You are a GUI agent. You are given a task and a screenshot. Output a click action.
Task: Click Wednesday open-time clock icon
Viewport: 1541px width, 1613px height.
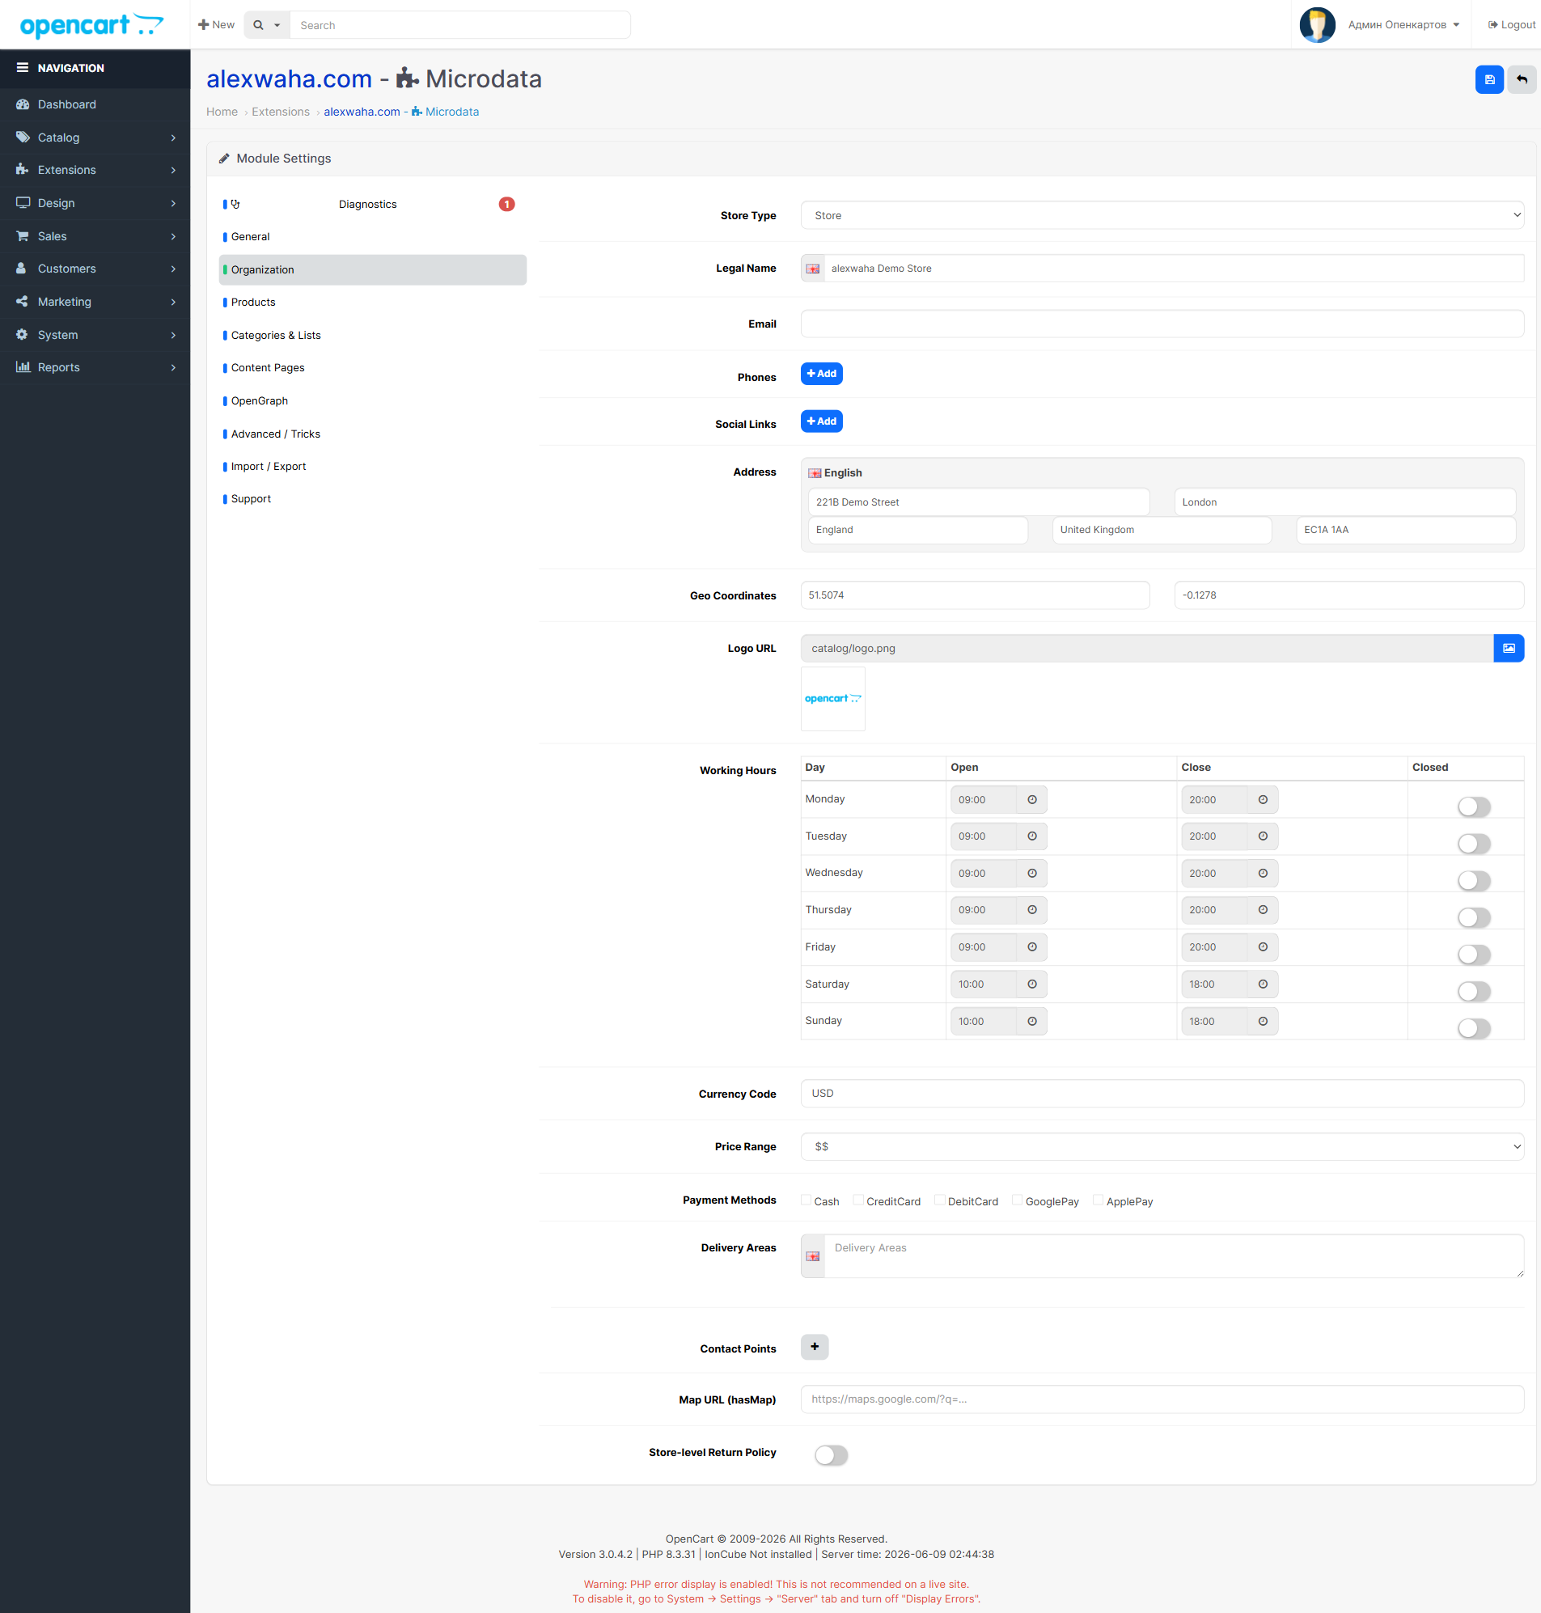tap(1031, 873)
